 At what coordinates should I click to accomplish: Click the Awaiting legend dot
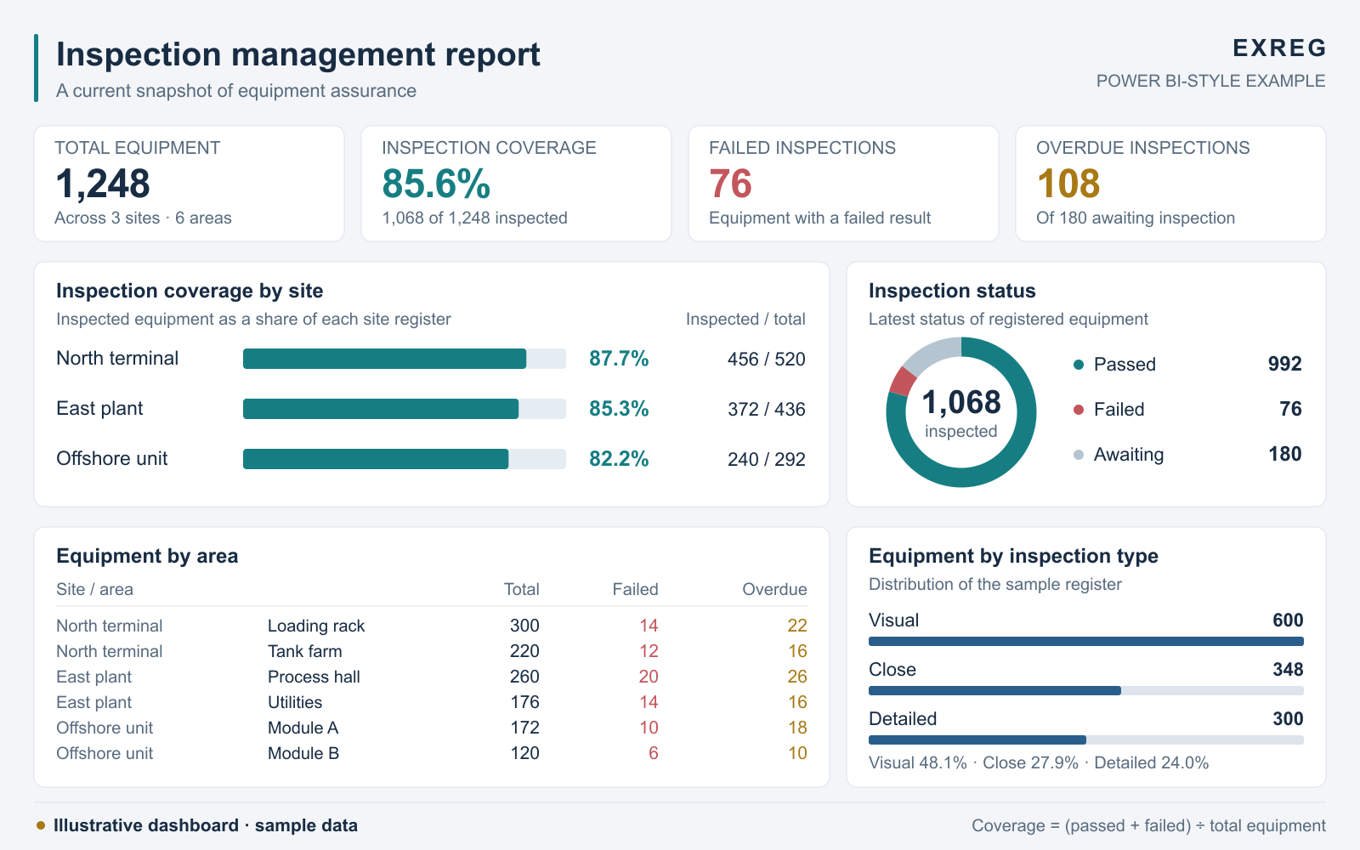pyautogui.click(x=1079, y=455)
